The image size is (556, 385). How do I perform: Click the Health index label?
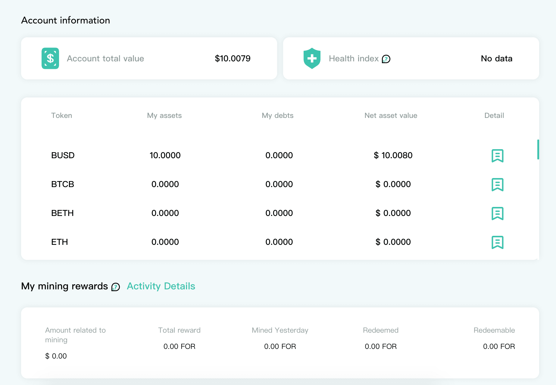pos(354,58)
